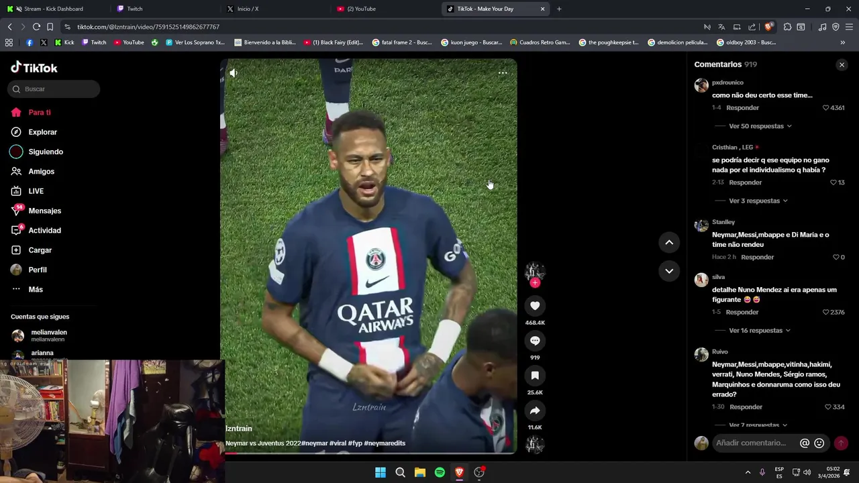This screenshot has width=859, height=483.
Task: Show more bookmarks with double chevron
Action: click(842, 42)
